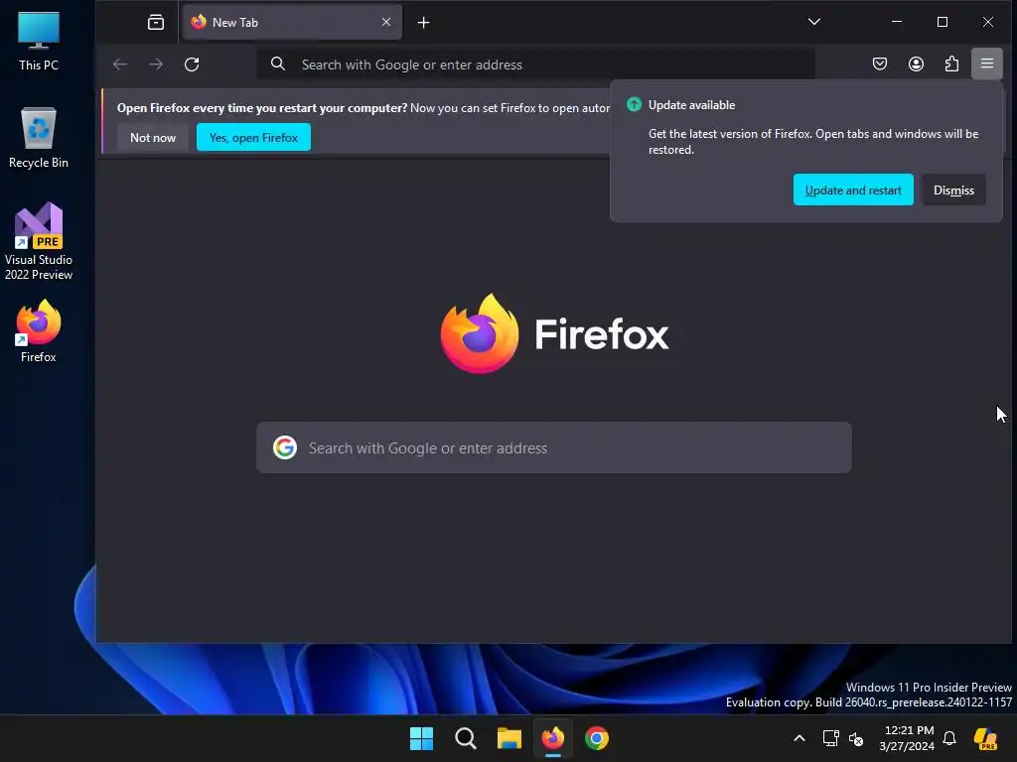Click Not now on the startup prompt
The width and height of the screenshot is (1017, 762).
[x=152, y=137]
